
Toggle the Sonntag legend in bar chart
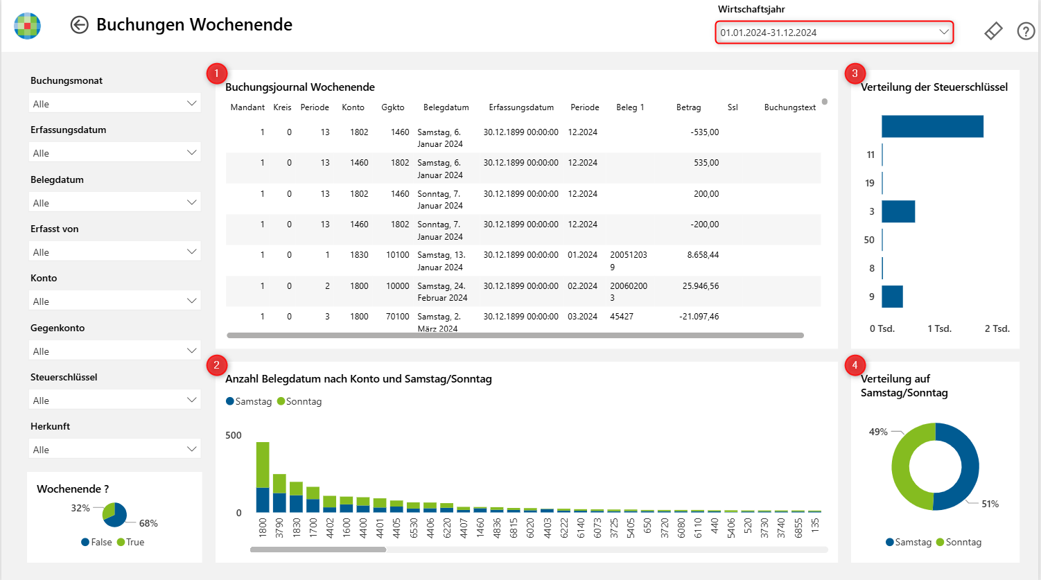click(299, 401)
